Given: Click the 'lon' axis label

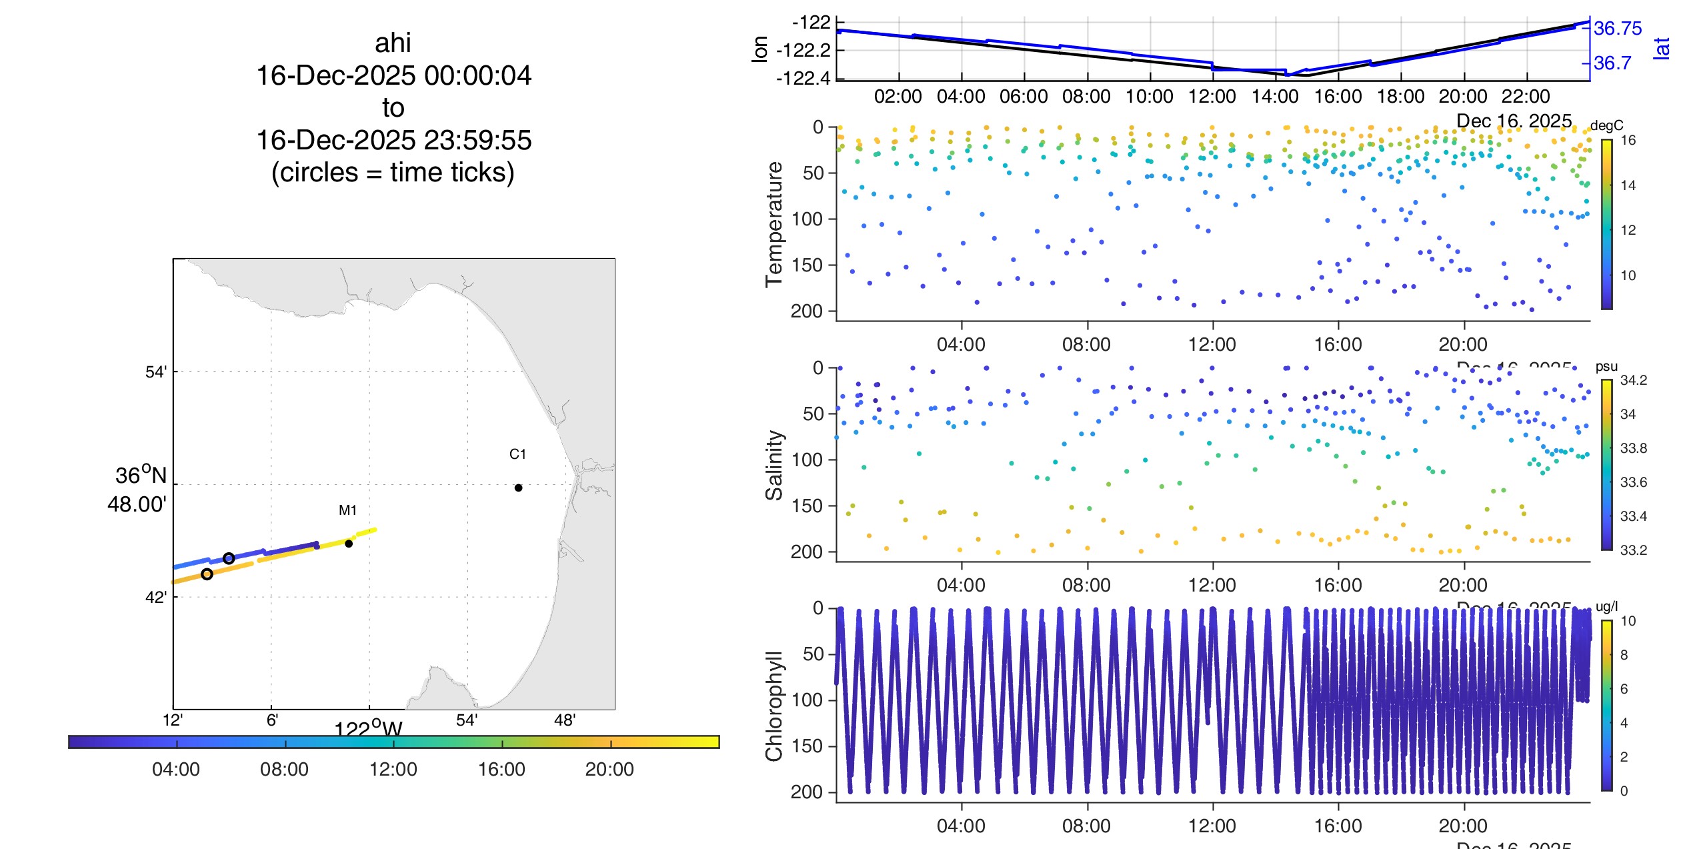Looking at the screenshot, I should tap(759, 49).
